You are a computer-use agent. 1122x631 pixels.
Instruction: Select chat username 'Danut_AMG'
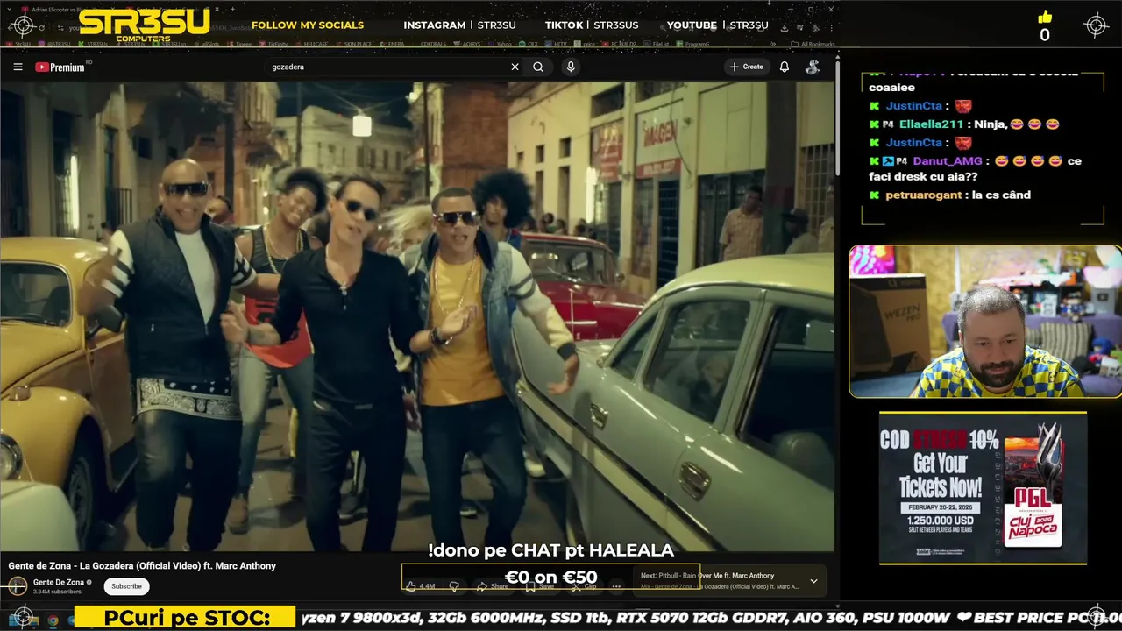(947, 161)
